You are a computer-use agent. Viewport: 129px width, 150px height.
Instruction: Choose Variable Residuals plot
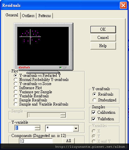(16, 96)
